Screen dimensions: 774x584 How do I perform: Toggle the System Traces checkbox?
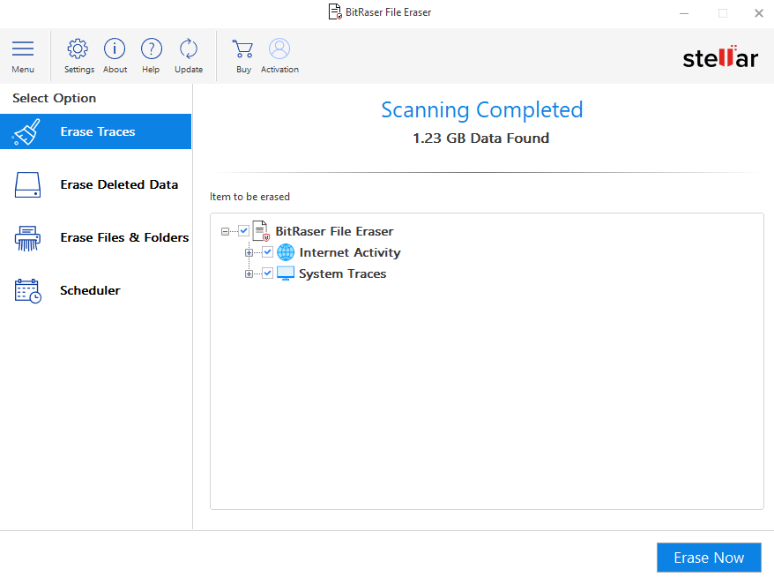coord(267,273)
